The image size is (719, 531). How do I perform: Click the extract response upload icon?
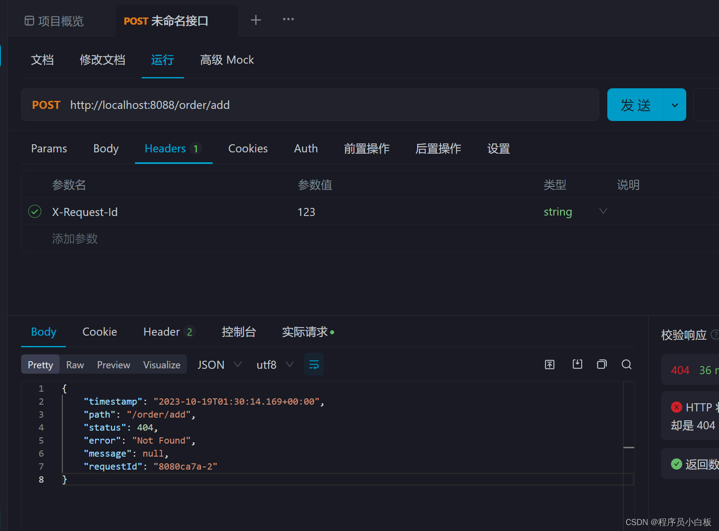549,364
